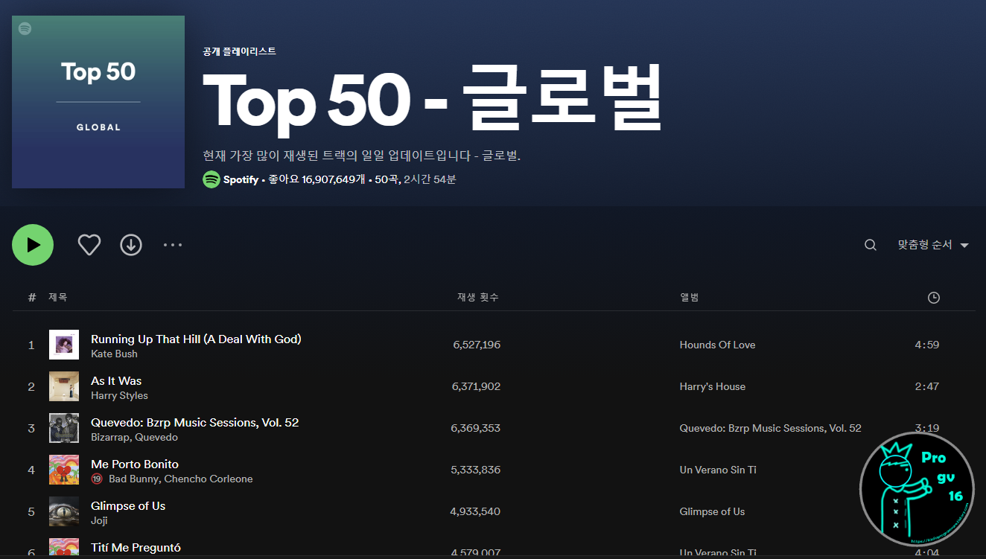This screenshot has height=559, width=986.
Task: Click play count 6,369,353
Action: tap(476, 428)
